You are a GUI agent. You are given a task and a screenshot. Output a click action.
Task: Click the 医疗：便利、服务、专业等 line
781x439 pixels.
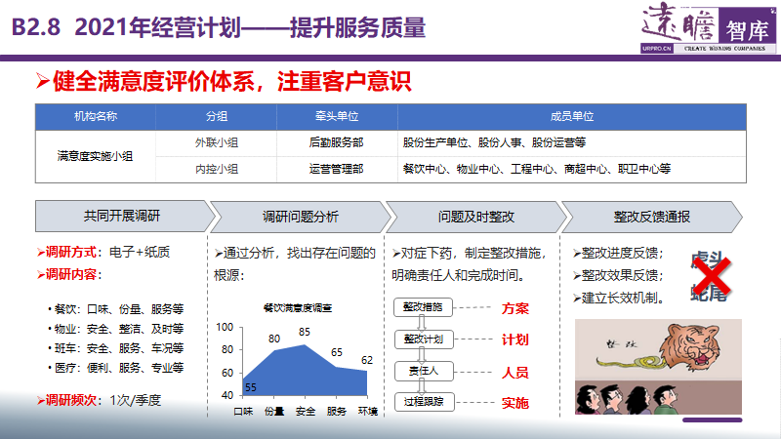tap(115, 368)
